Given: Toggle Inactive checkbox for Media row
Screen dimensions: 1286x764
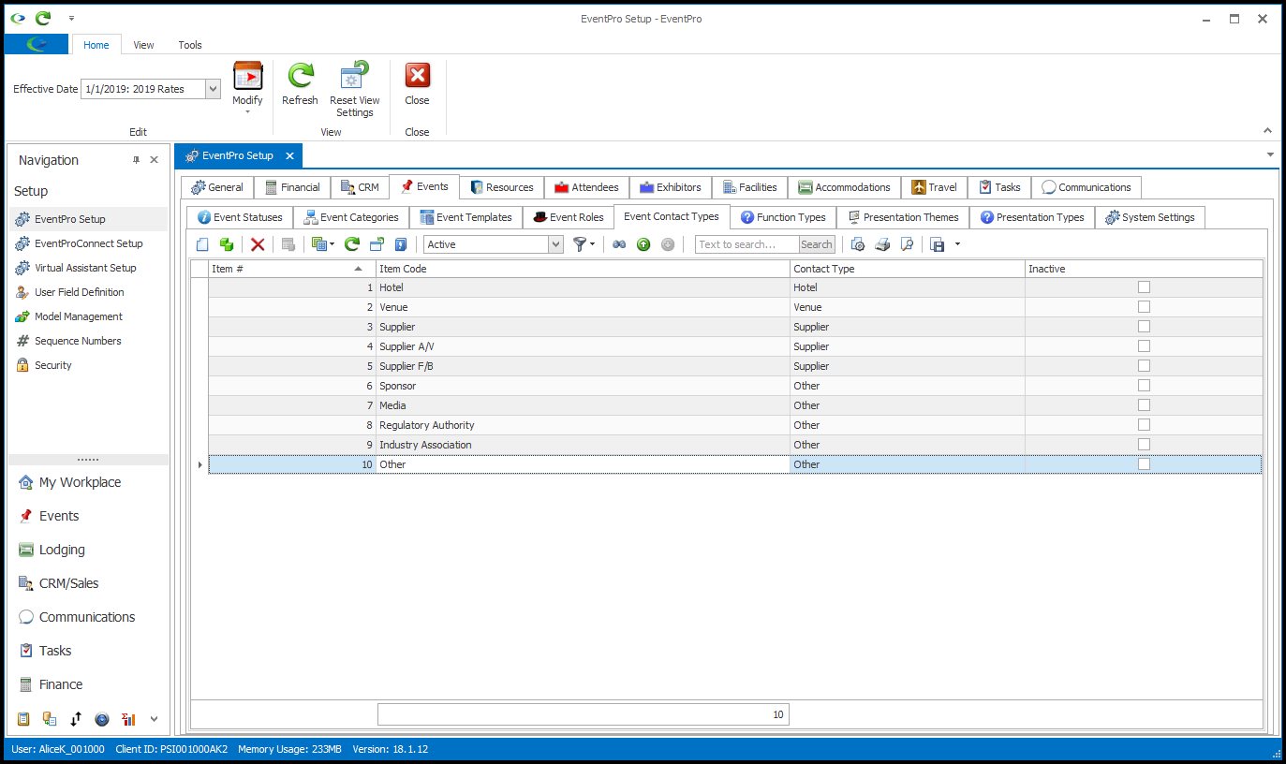Looking at the screenshot, I should [x=1144, y=405].
